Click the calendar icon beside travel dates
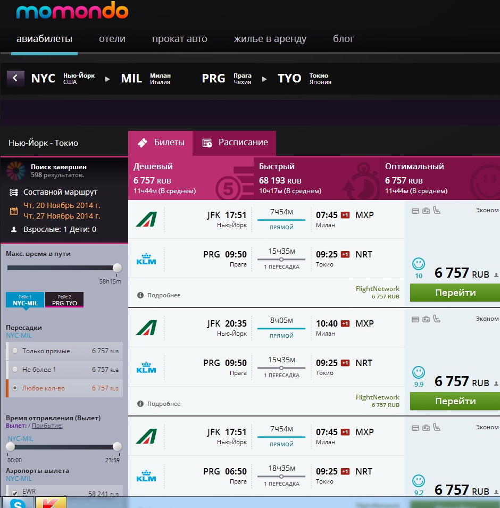The height and width of the screenshot is (508, 500). point(14,211)
